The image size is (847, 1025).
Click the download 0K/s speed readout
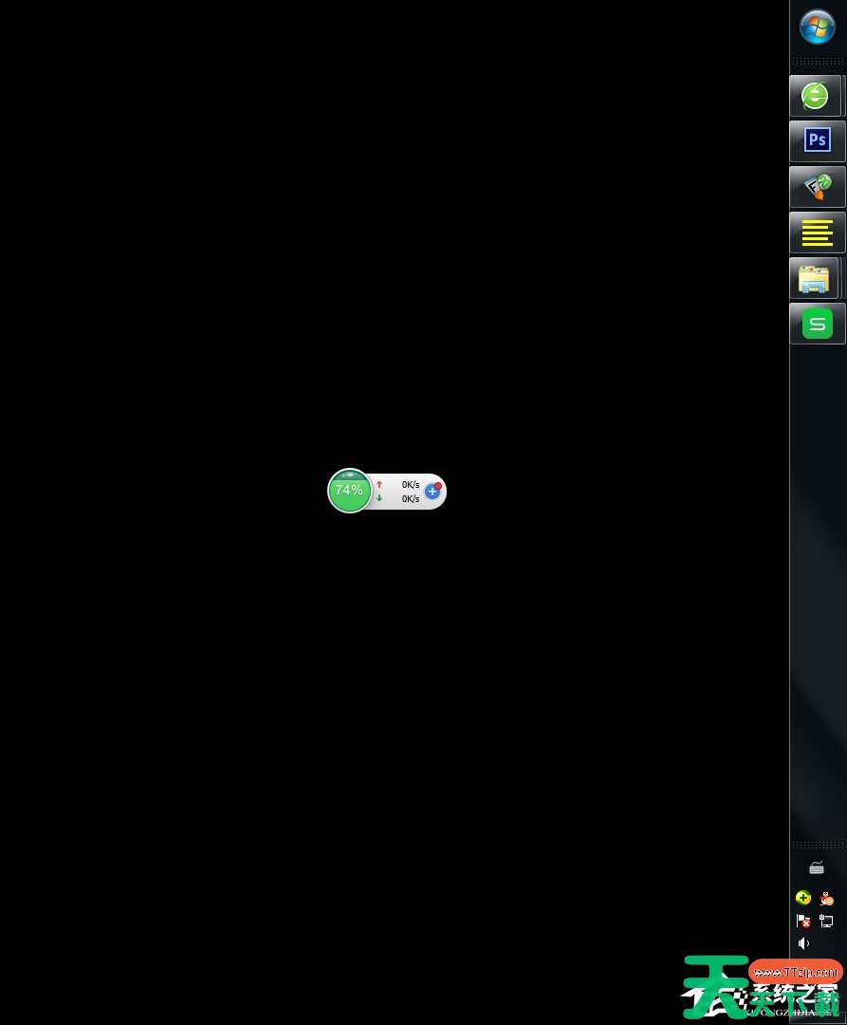point(410,498)
